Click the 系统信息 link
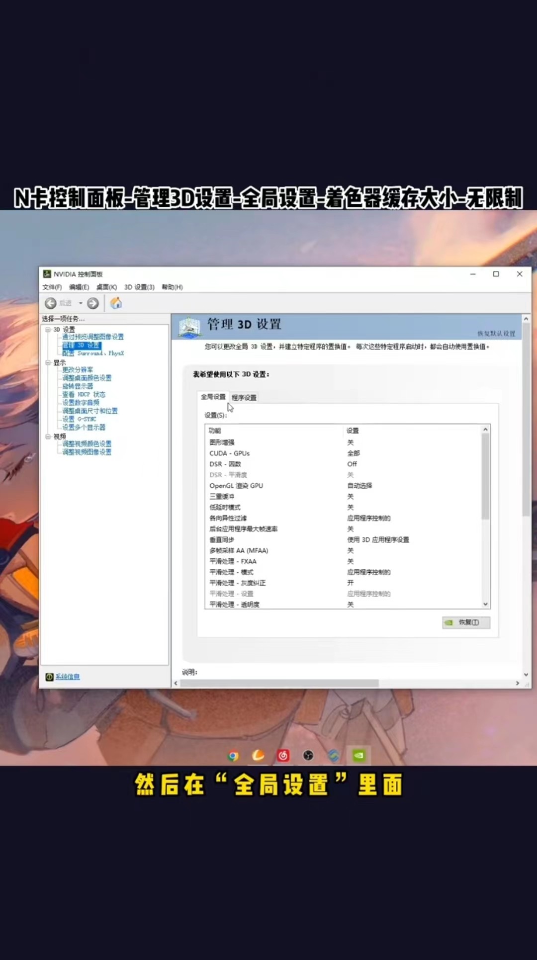The height and width of the screenshot is (960, 537). click(x=67, y=677)
